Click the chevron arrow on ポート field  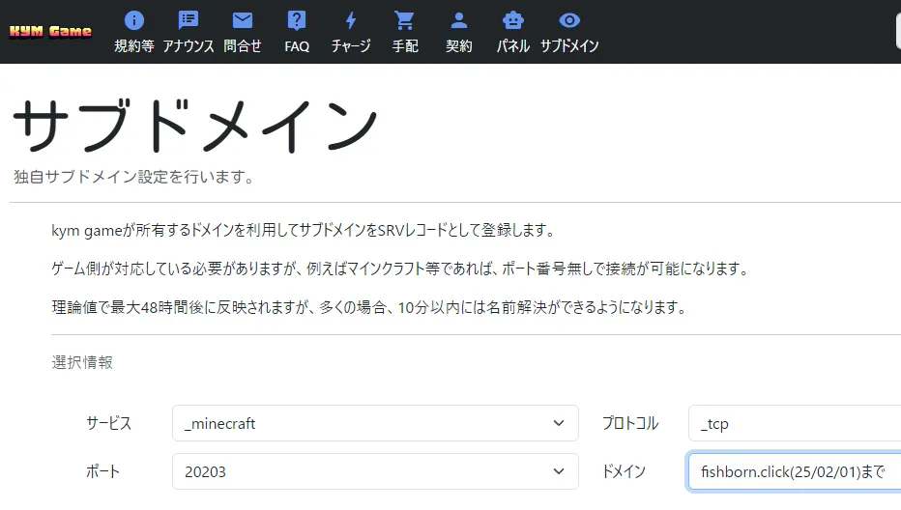point(558,471)
